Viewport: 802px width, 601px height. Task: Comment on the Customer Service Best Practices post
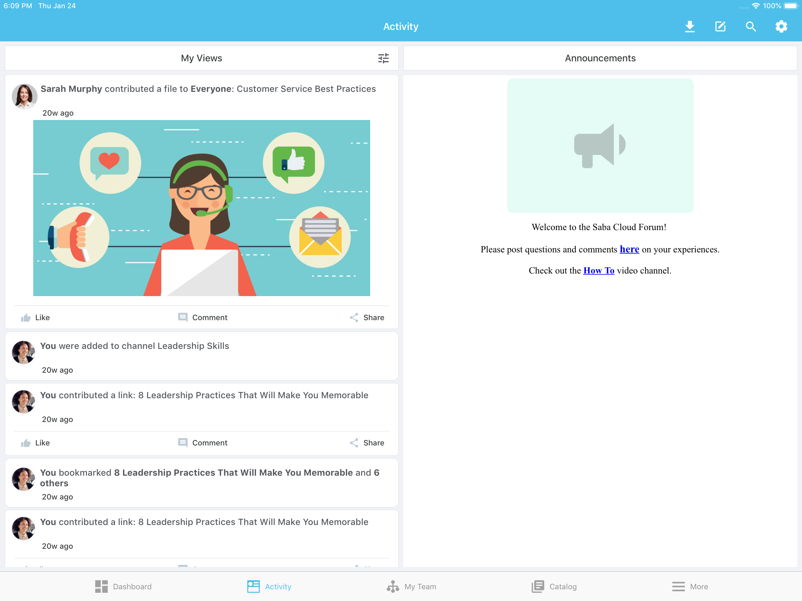pyautogui.click(x=203, y=318)
